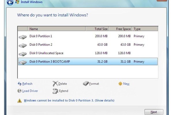
Task: Click the Delete X icon
Action: [55, 84]
